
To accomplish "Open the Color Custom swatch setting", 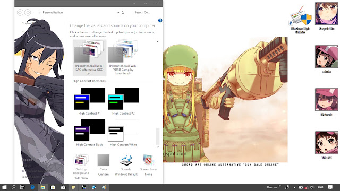I will click(x=104, y=165).
